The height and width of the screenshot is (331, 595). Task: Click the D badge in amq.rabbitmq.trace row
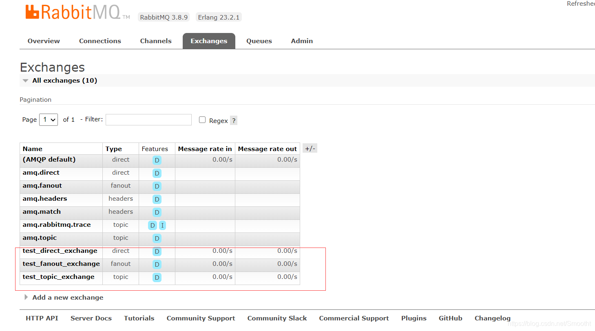pyautogui.click(x=153, y=226)
